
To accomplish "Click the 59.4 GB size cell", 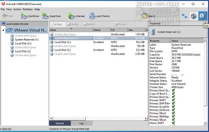I will 140,42.
